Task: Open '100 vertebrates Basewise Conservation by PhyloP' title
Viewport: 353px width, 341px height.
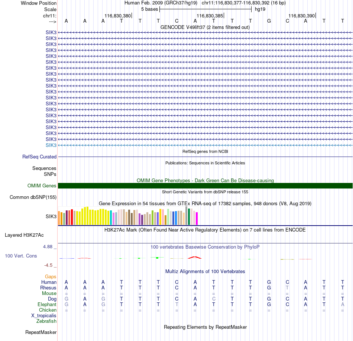Action: (x=205, y=247)
